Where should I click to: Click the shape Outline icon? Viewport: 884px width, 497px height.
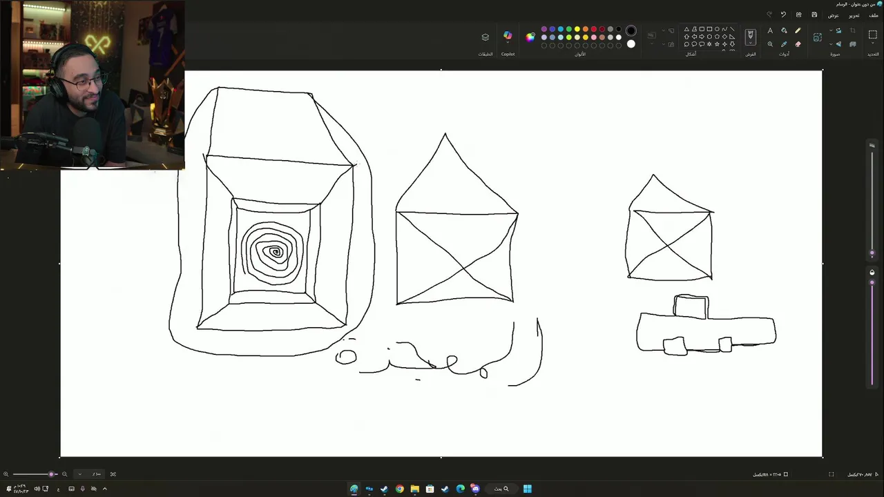tap(671, 30)
